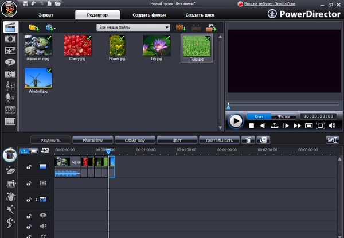The width and height of the screenshot is (344, 238).
Task: Toggle the effect track lock
Action: [29, 183]
